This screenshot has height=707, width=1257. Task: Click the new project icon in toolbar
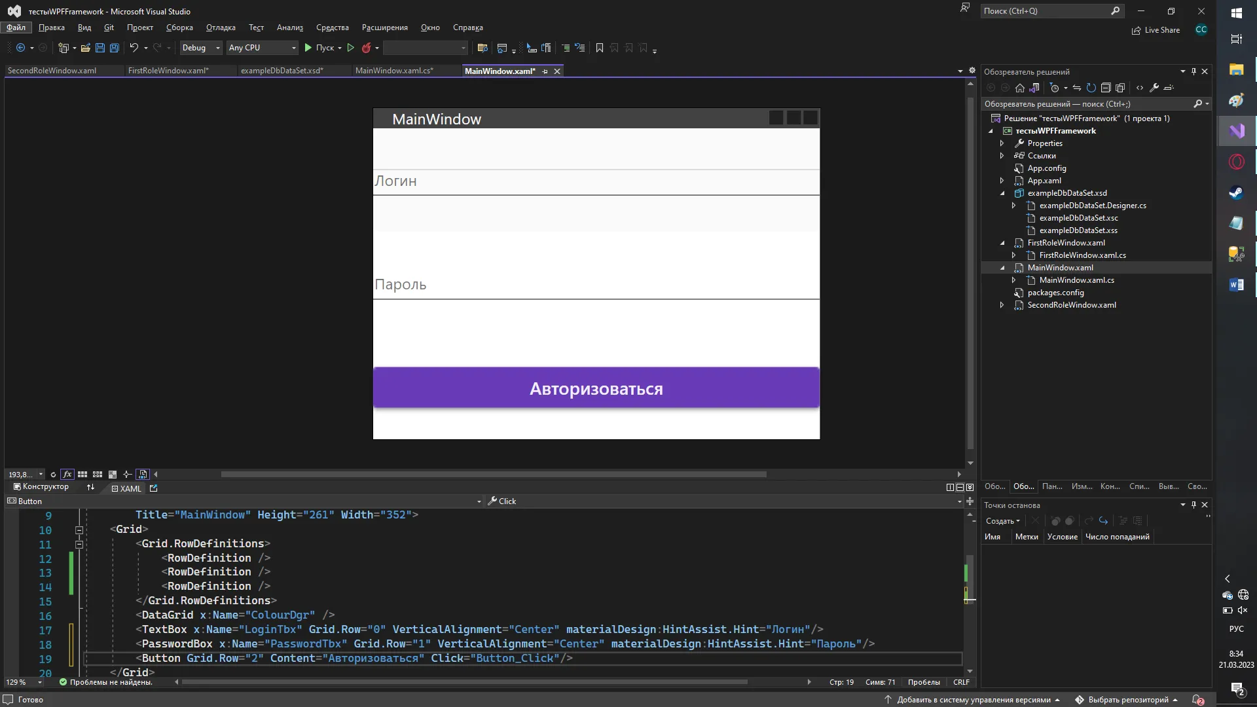(x=64, y=48)
